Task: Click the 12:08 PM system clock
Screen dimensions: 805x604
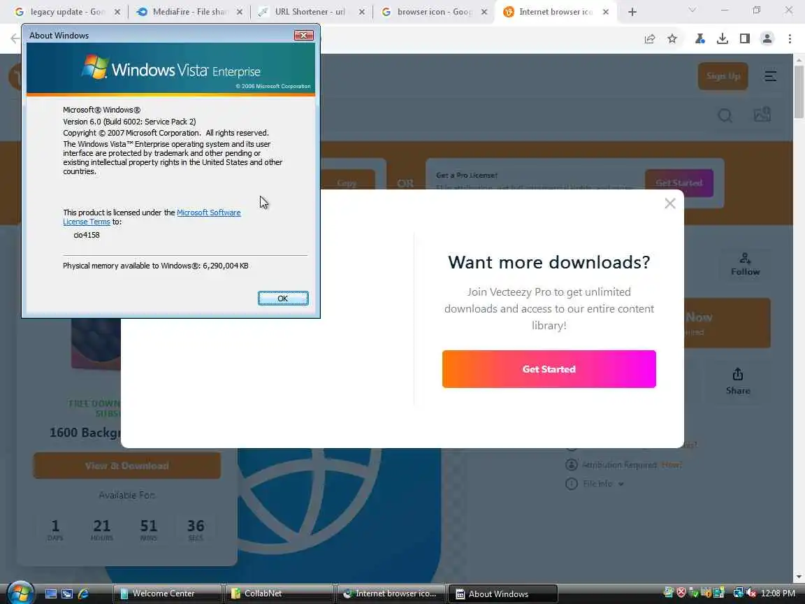Action: 778,594
